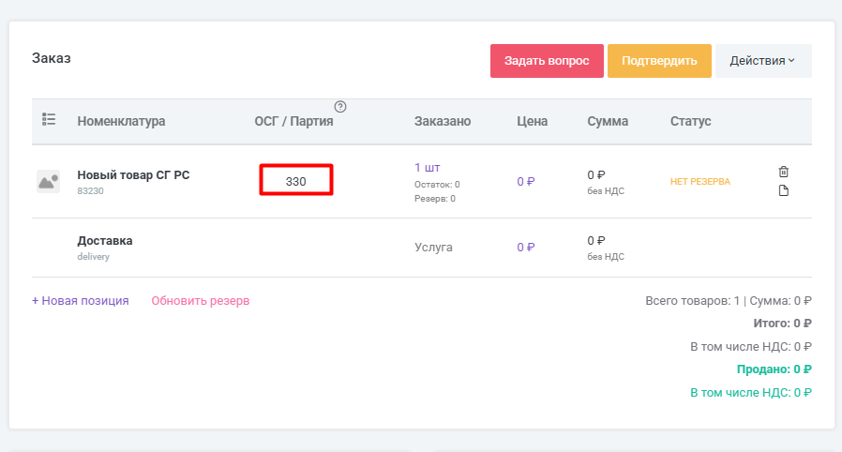Click the help question mark near ОСГ / Партия
Viewport: 842px width, 452px height.
tap(340, 107)
